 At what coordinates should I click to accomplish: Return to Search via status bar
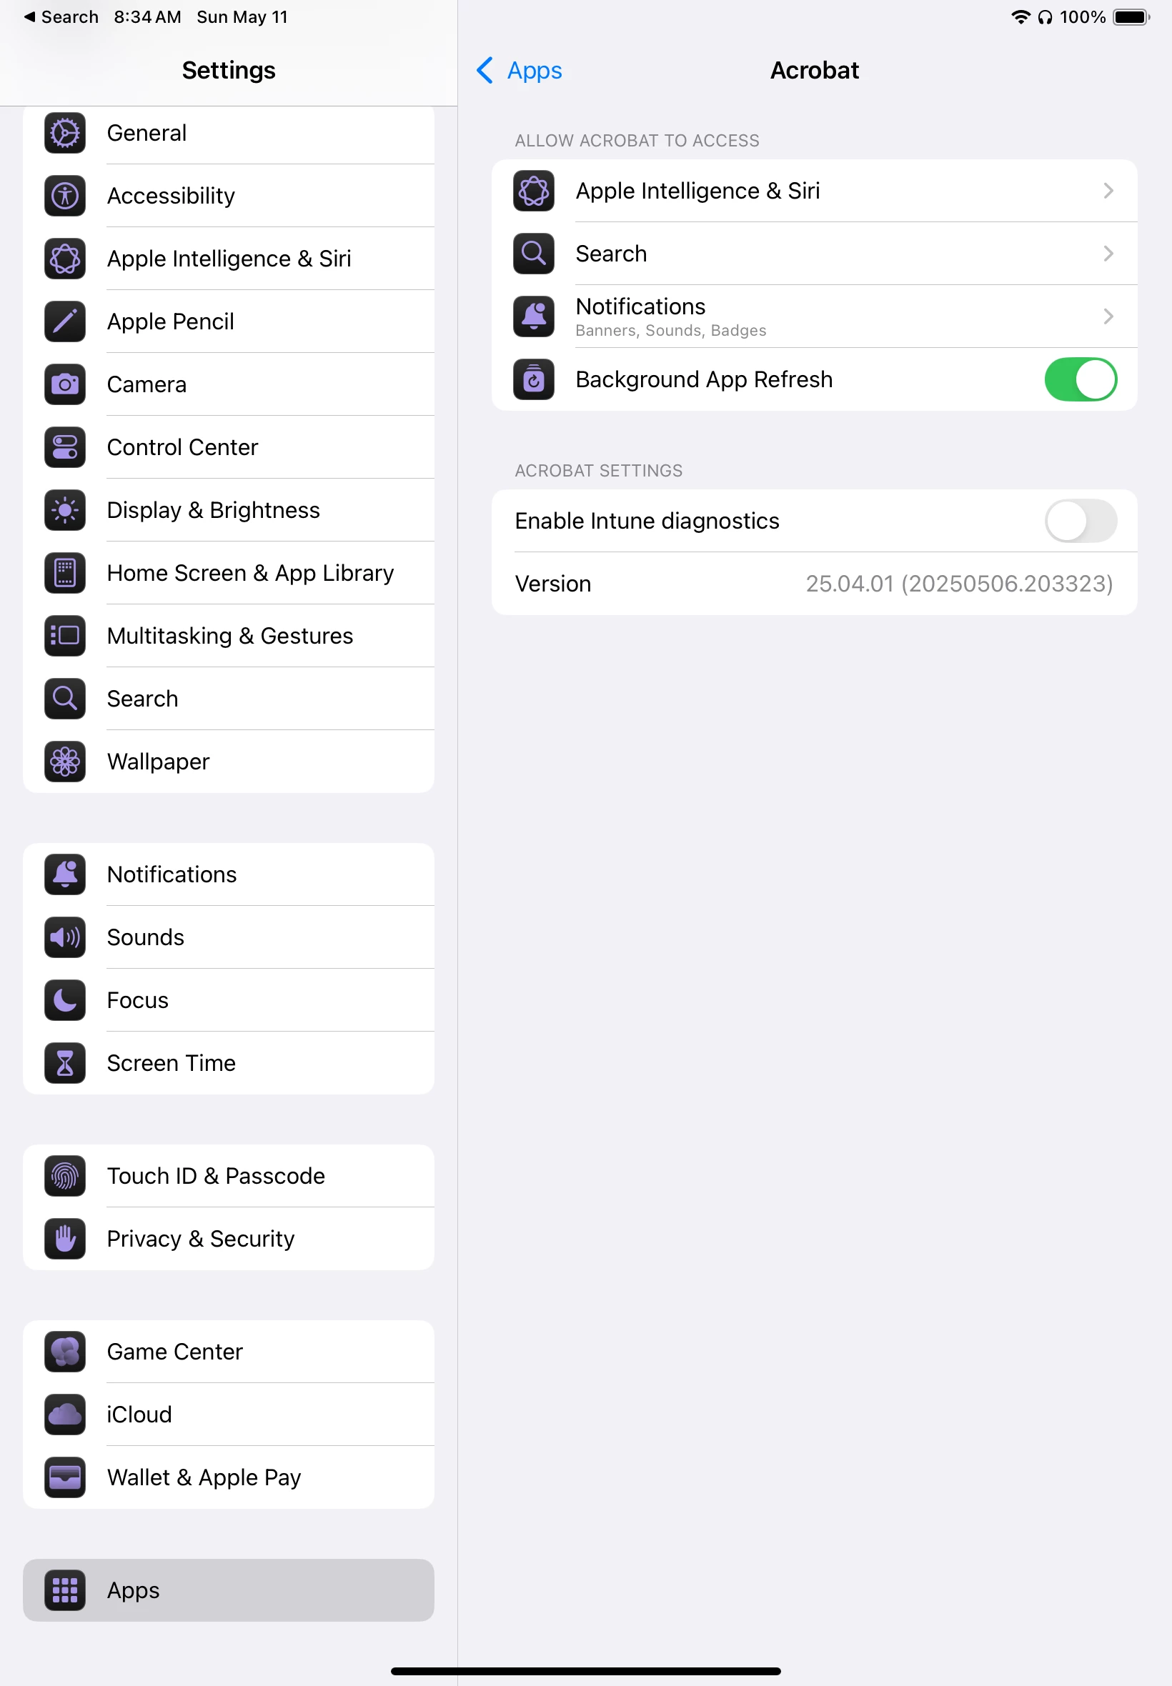click(60, 17)
